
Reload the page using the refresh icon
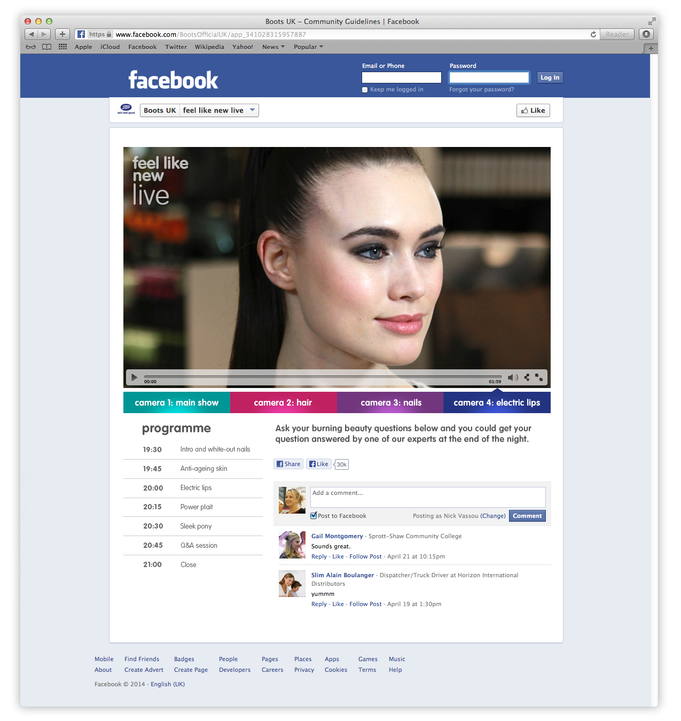[593, 34]
